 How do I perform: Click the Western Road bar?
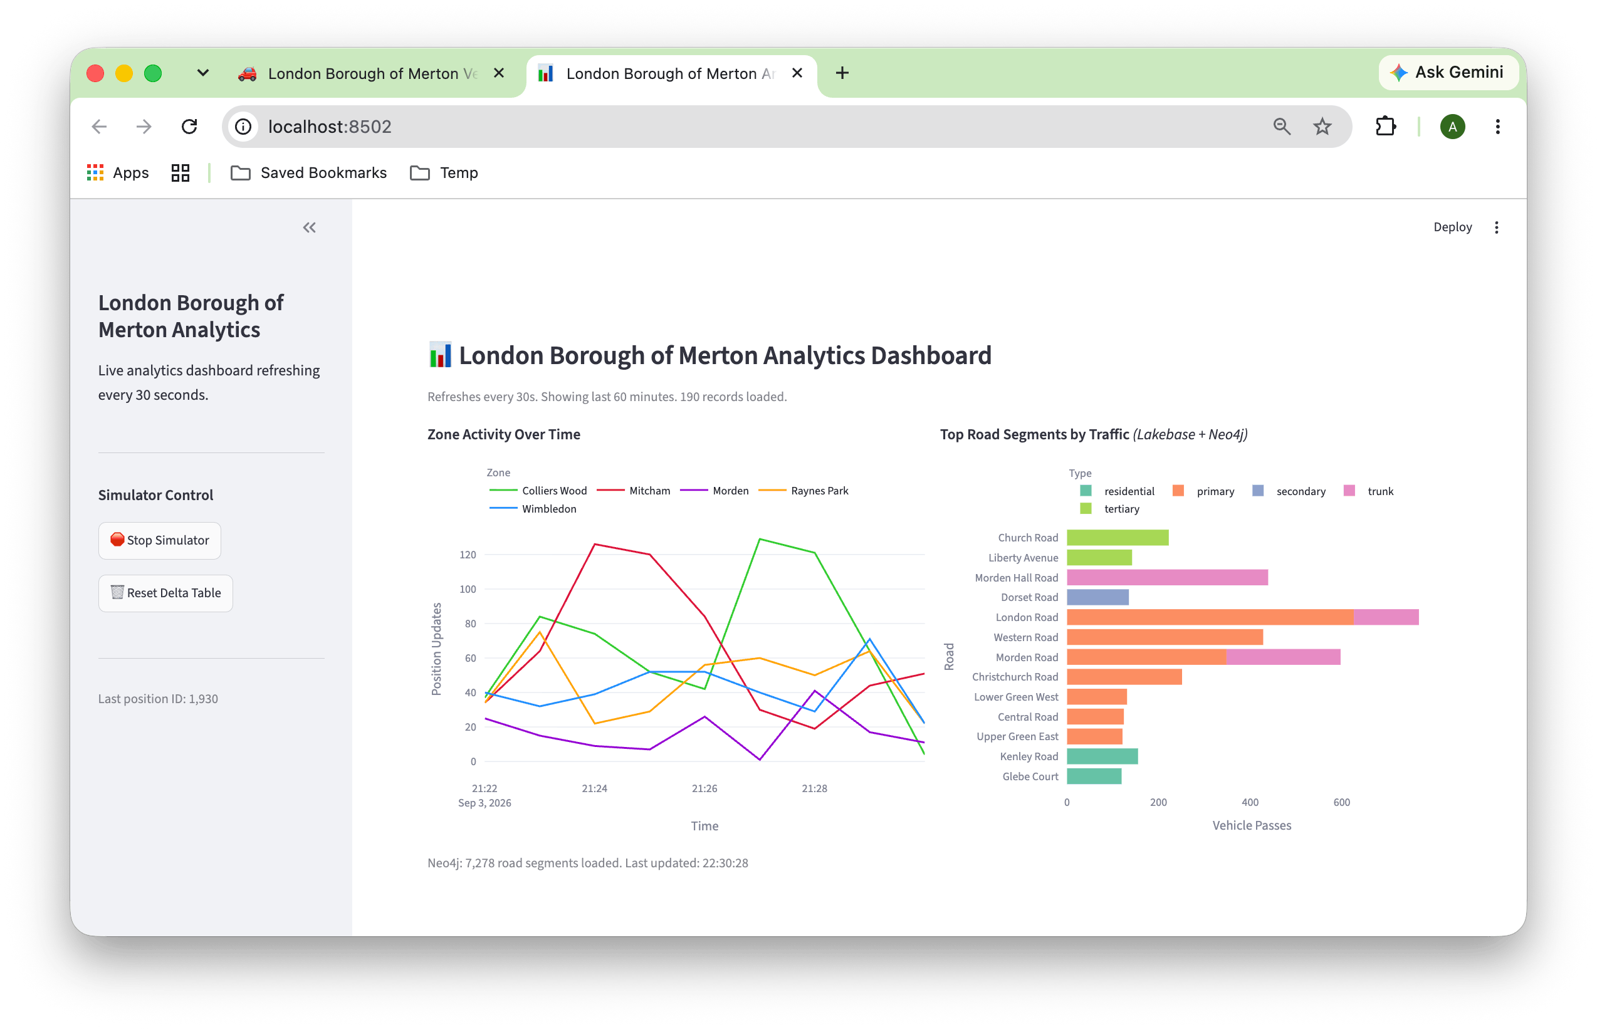tap(1165, 637)
